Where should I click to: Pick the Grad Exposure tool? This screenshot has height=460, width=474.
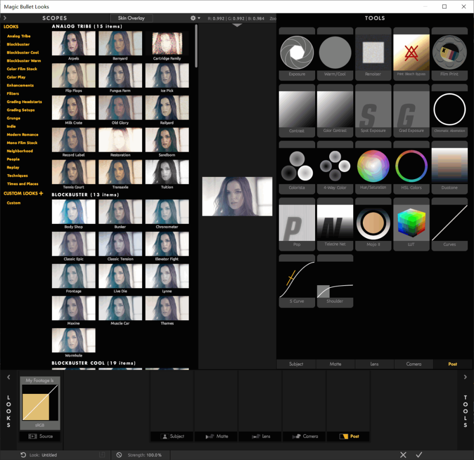point(411,111)
